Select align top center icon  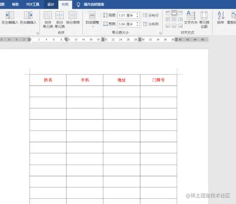174,13
